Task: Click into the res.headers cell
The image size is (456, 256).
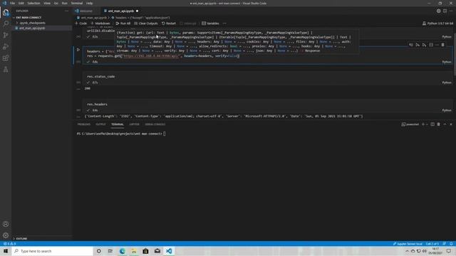Action: [x=268, y=105]
